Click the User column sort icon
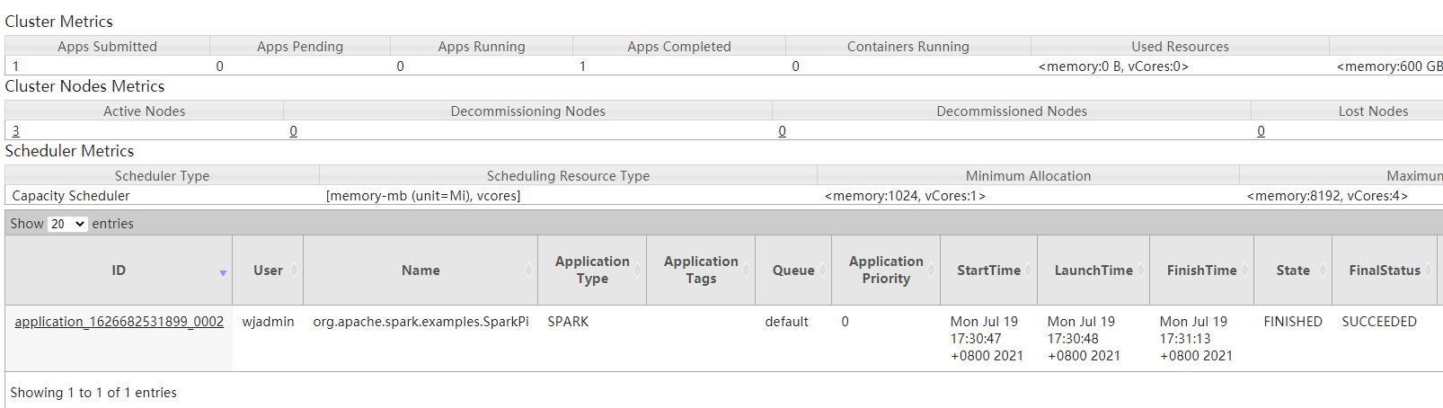1443x408 pixels. [x=295, y=271]
